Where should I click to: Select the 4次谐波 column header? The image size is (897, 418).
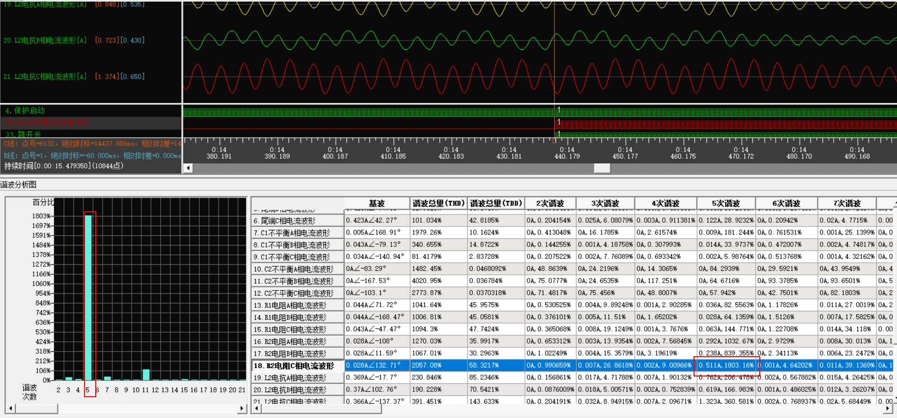(666, 203)
